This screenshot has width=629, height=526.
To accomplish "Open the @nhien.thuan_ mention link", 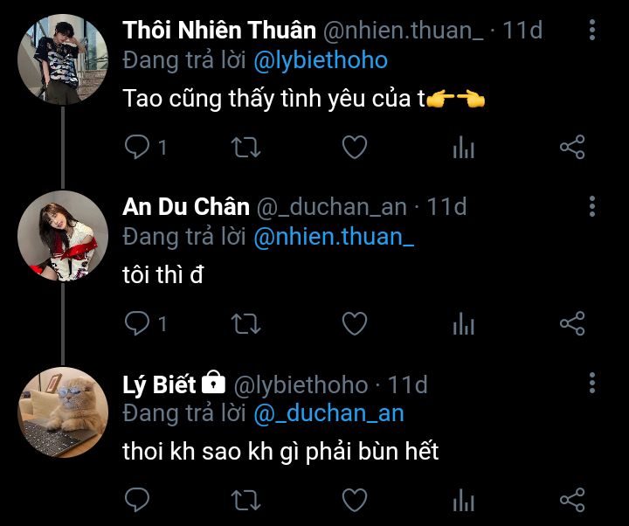I will 333,237.
